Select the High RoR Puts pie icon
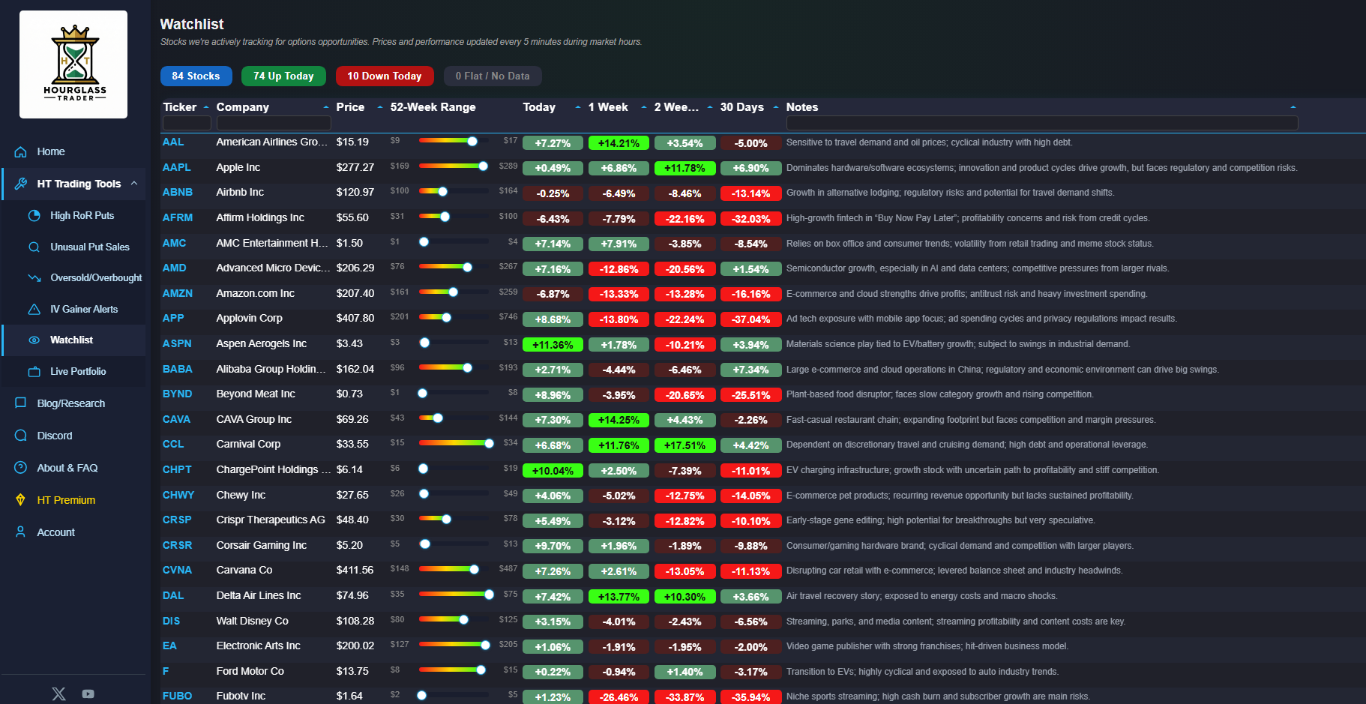The image size is (1366, 704). pyautogui.click(x=34, y=215)
